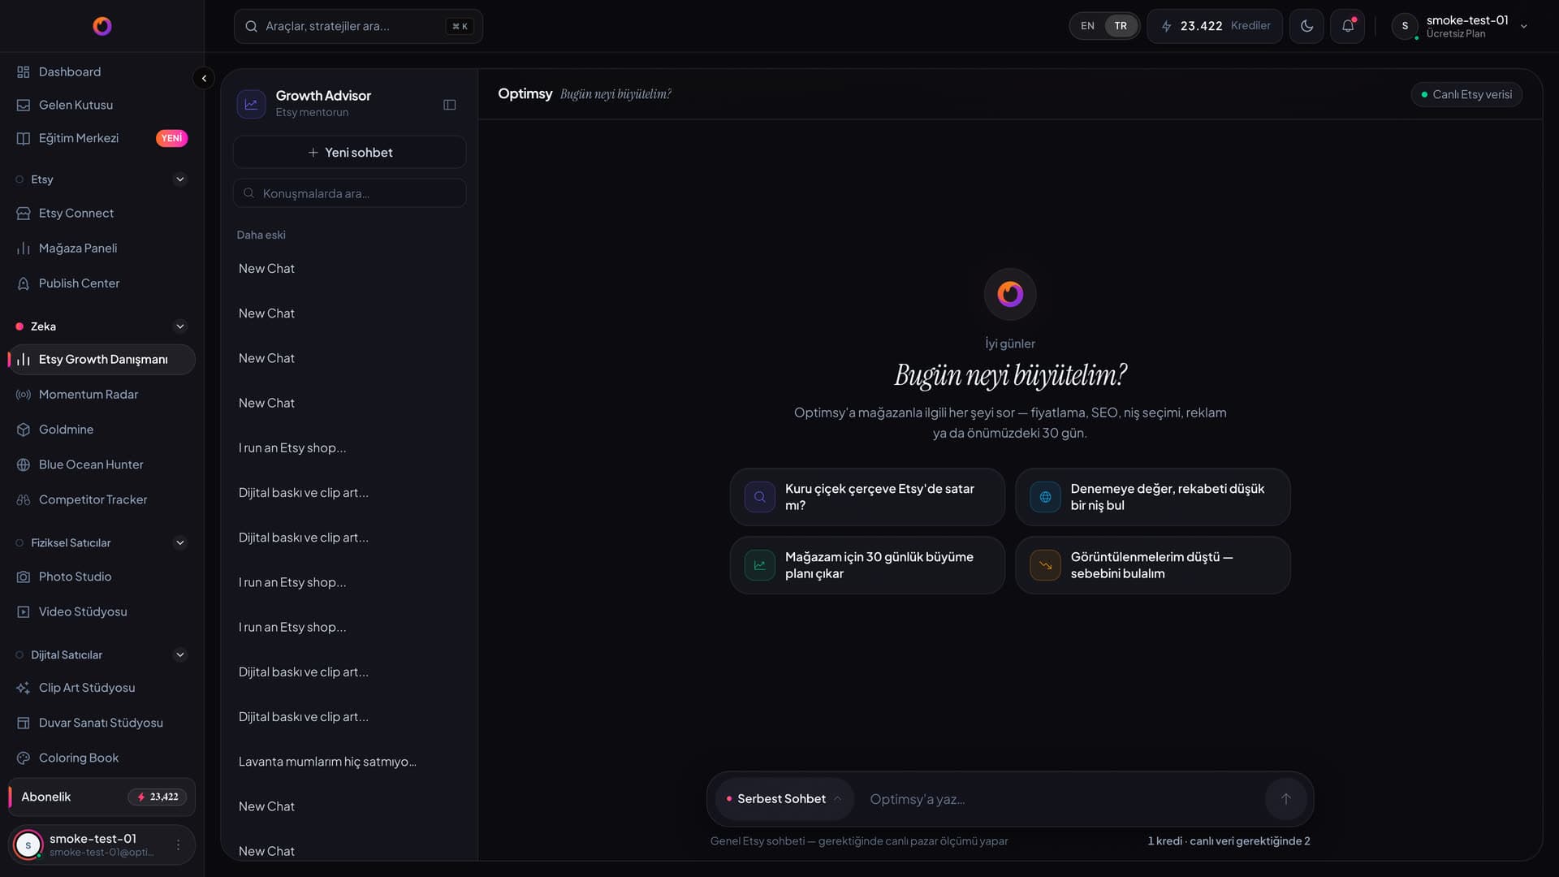Click the globe icon on niş bul card

(x=1045, y=497)
